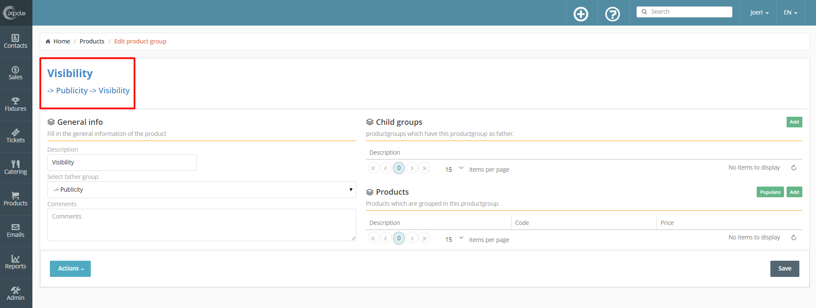
Task: Select page 0 in Child groups pager
Action: click(x=399, y=168)
